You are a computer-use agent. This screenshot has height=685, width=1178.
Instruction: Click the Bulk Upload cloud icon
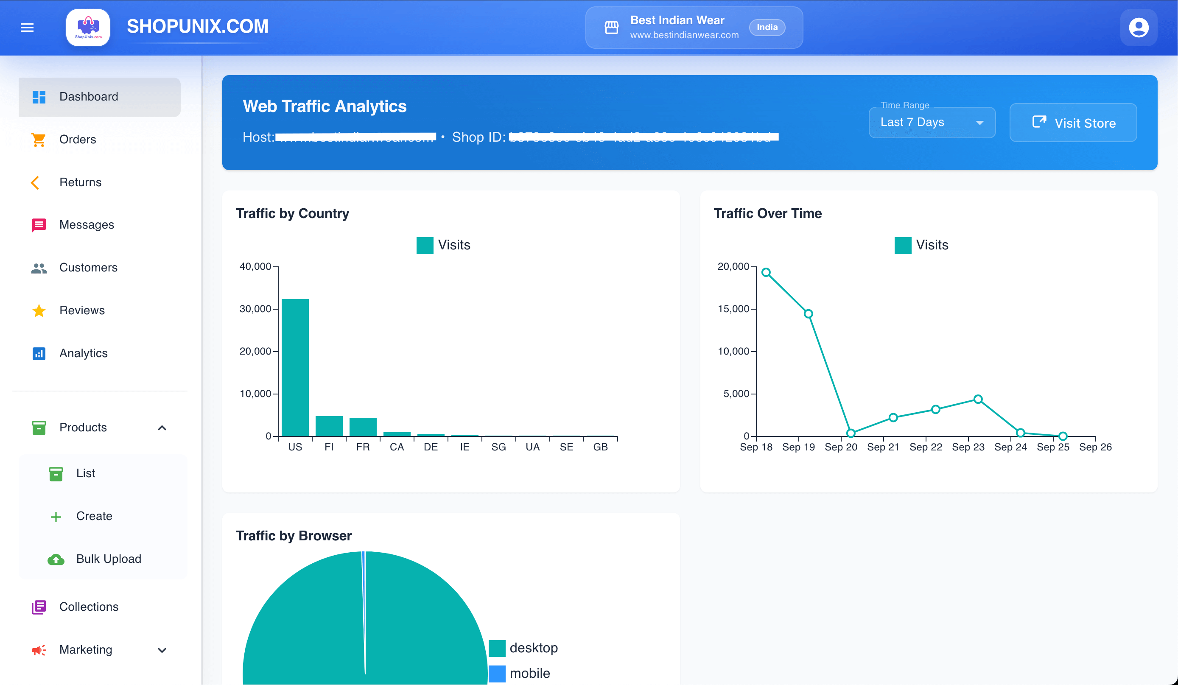click(x=56, y=559)
